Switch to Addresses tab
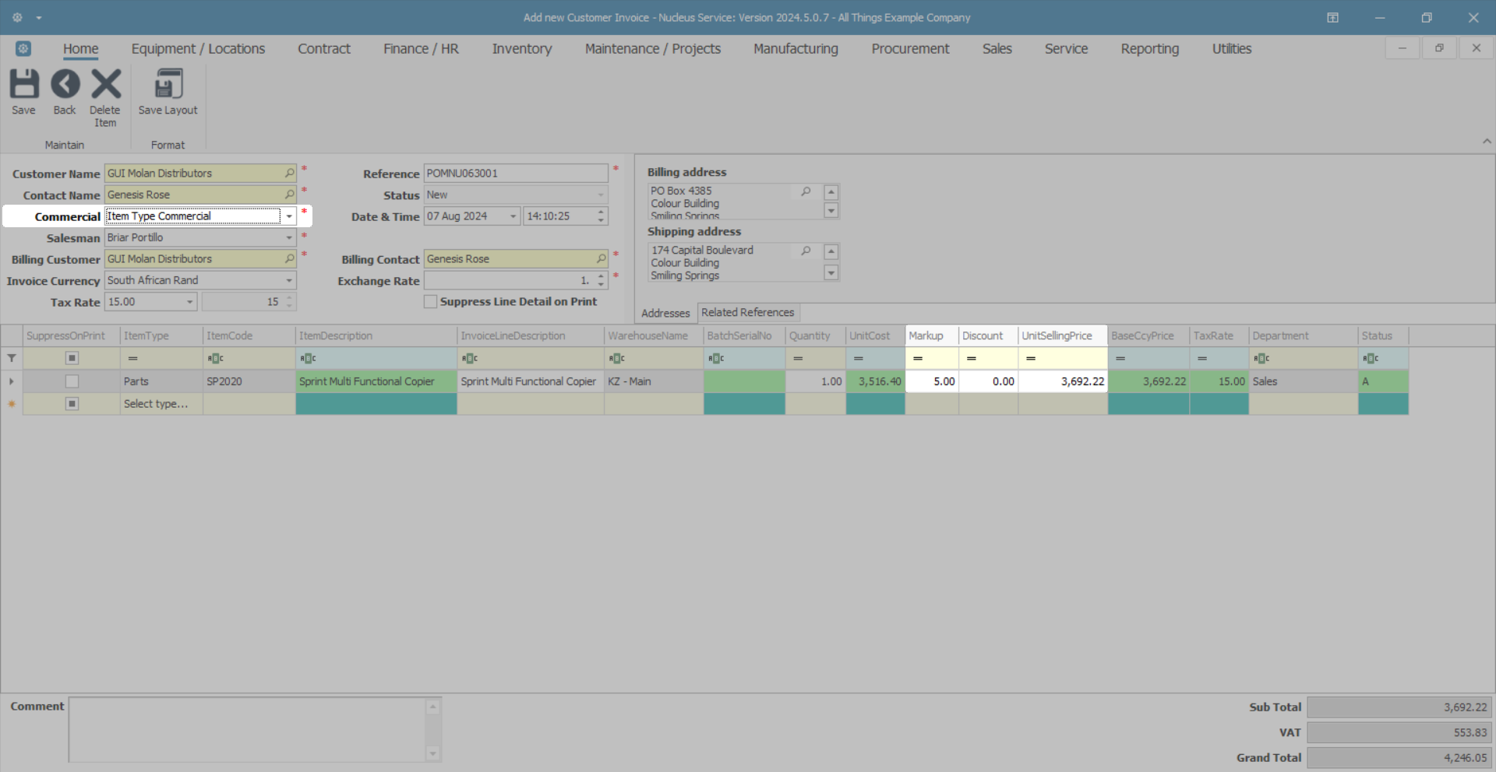 665,313
